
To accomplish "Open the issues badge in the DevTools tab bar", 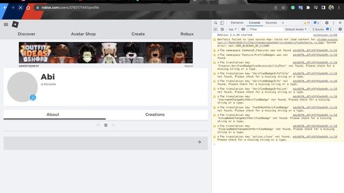I will (317, 23).
